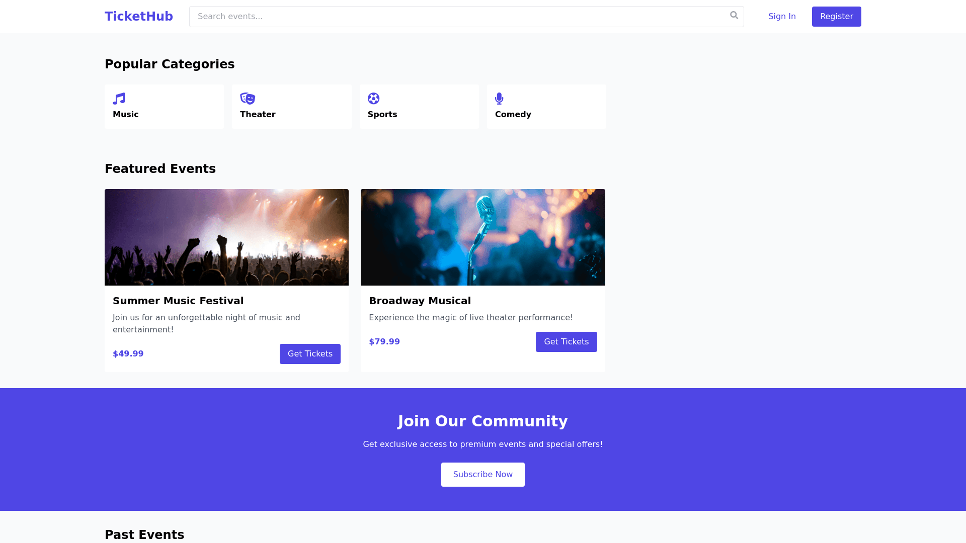The width and height of the screenshot is (966, 543).
Task: Click the Theater masks icon
Action: pyautogui.click(x=248, y=99)
